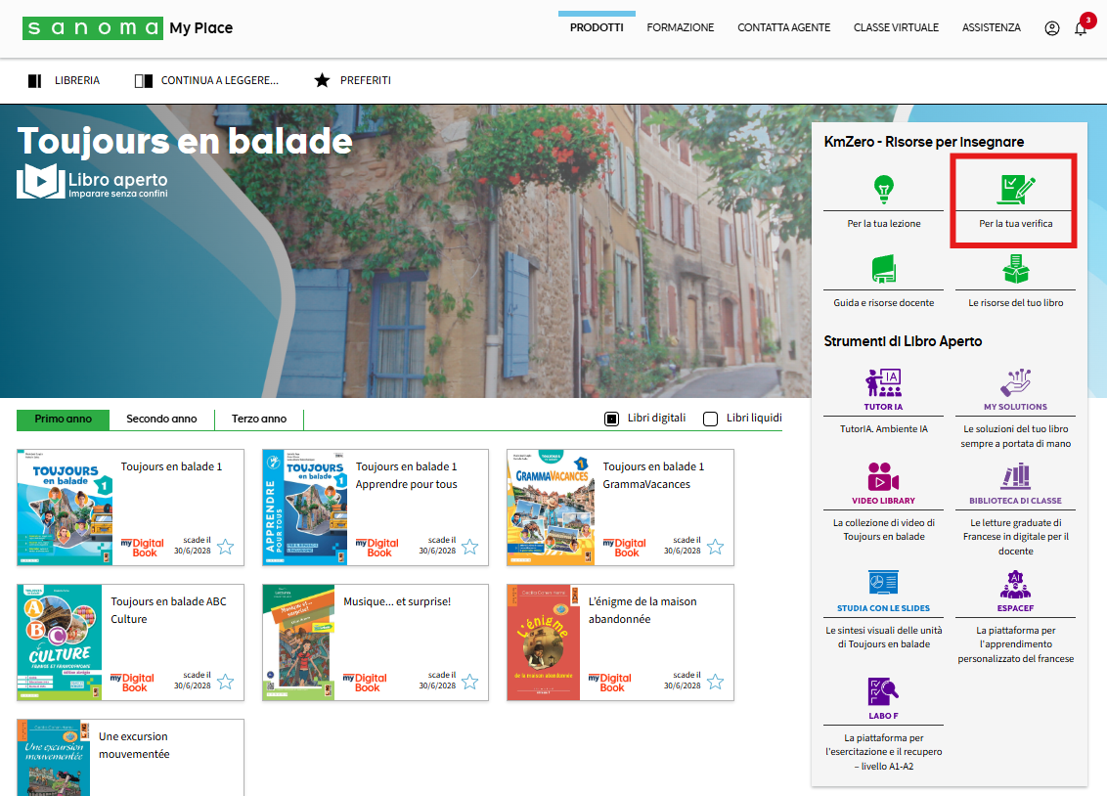
Task: Click the Strumenti di Libro Aperto heading
Action: (903, 341)
